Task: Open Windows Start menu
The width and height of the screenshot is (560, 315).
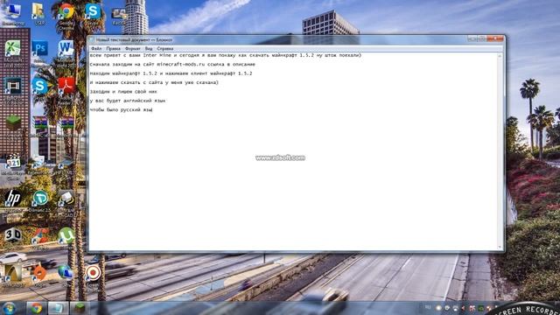Action: [x=9, y=308]
